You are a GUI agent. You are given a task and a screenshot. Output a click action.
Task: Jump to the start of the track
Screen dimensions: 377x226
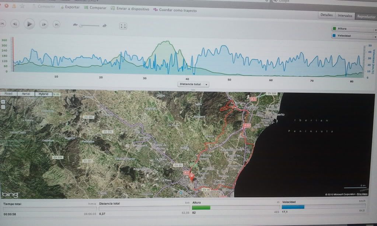coord(3,24)
